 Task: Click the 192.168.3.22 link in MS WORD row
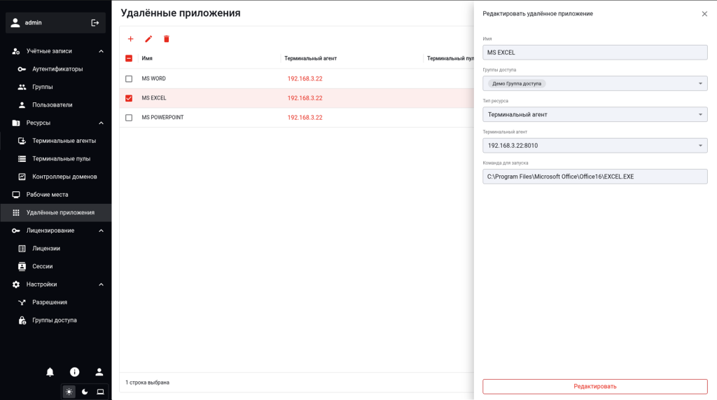coord(305,78)
